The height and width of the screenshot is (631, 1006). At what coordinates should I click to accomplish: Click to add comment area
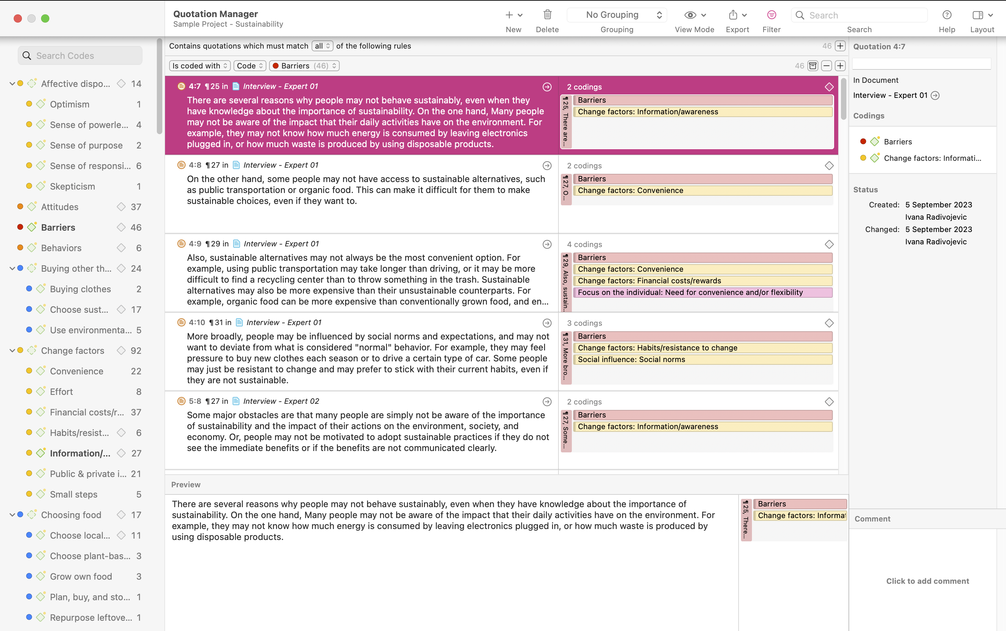[928, 581]
